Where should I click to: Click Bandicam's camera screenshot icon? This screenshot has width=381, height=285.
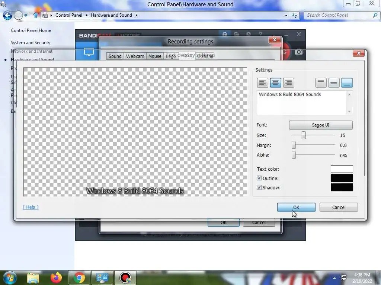(299, 52)
